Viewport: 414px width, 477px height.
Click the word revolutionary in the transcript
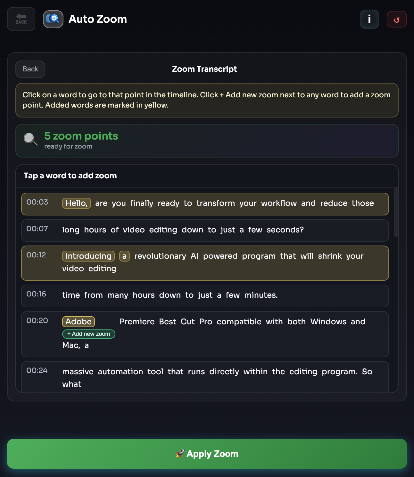pos(160,256)
